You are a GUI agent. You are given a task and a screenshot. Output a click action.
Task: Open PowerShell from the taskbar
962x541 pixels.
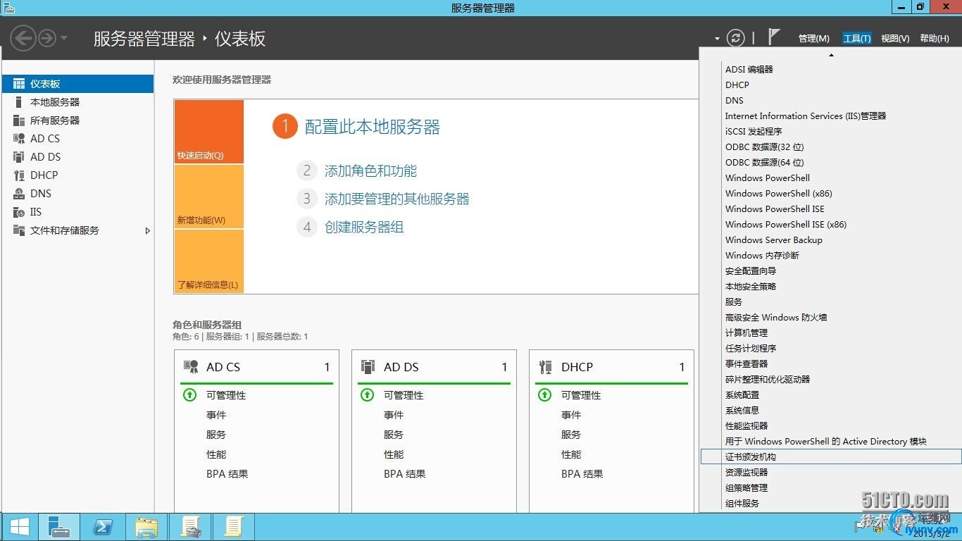[103, 527]
